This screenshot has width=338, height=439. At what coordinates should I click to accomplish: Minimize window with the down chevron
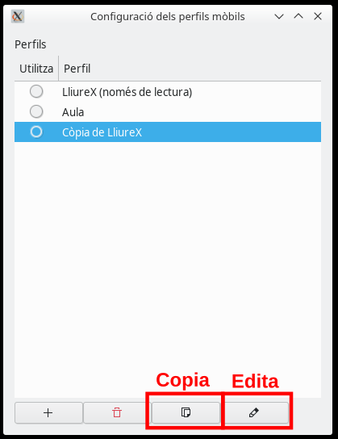pyautogui.click(x=279, y=16)
